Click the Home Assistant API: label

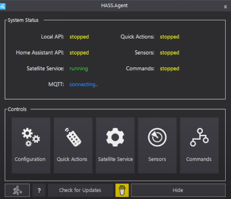40,52
